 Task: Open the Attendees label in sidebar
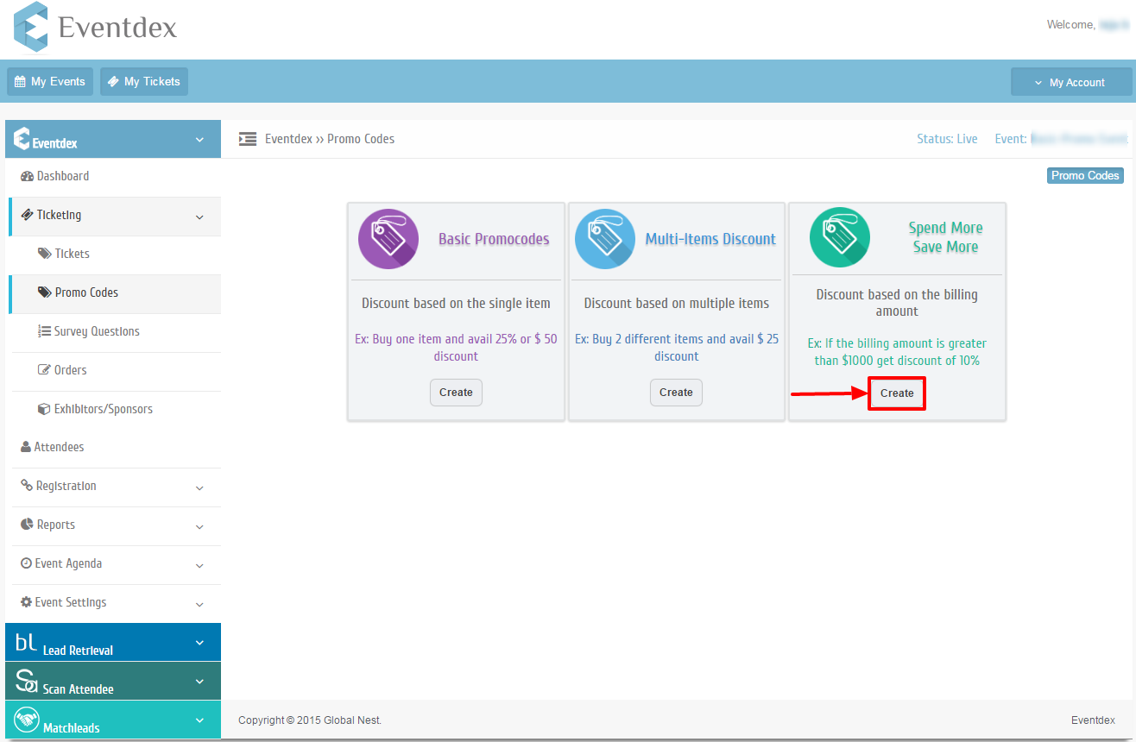coord(60,447)
